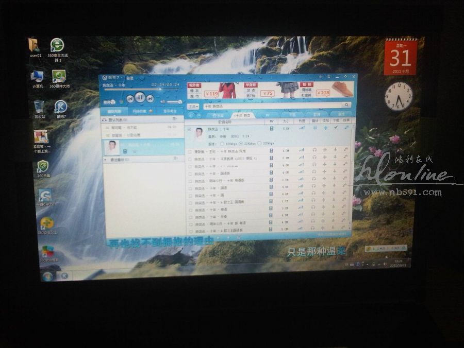
Task: Open the 360安全浏览器 desktop icon
Action: point(57,45)
